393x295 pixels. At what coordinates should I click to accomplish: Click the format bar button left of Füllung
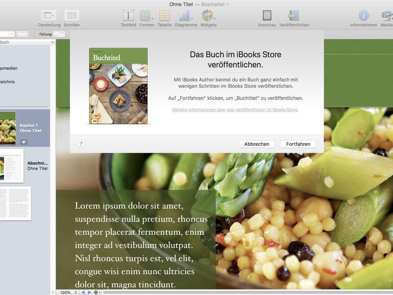click(22, 34)
